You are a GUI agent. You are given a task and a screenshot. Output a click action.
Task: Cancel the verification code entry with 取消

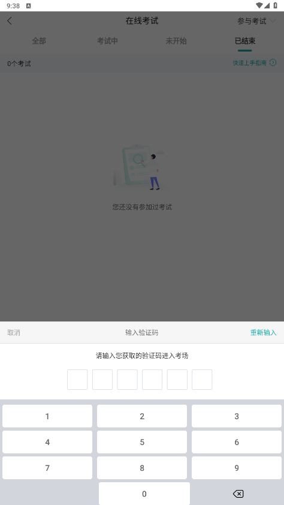[x=14, y=333]
